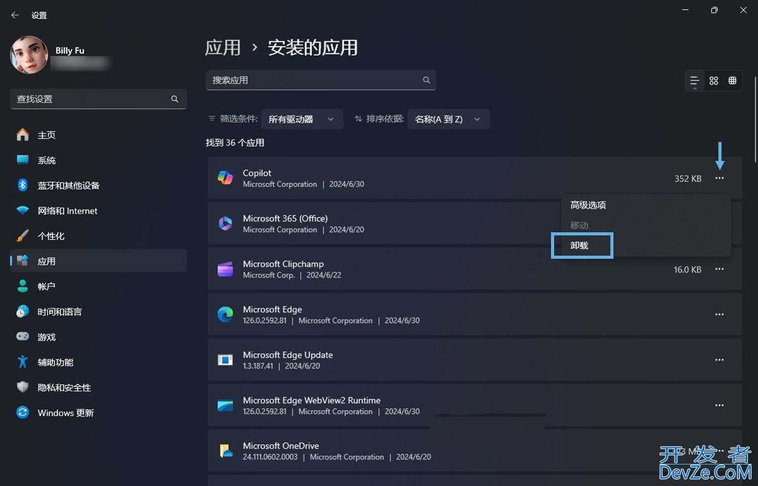758x486 pixels.
Task: Click the back arrow in title bar
Action: coord(15,15)
